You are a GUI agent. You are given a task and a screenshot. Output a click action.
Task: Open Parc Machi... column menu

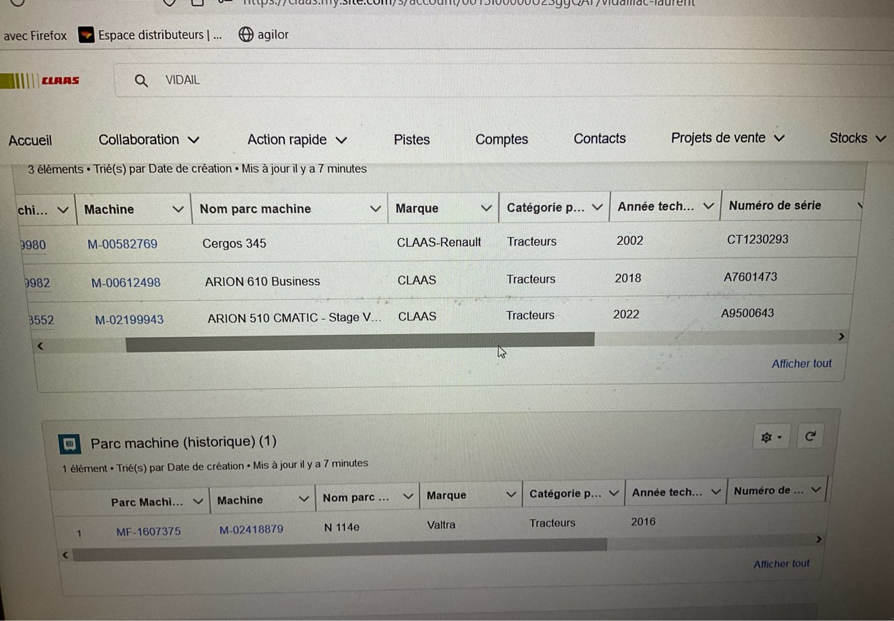198,502
